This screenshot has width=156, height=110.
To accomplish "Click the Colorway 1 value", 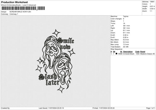I will [x=14, y=14].
